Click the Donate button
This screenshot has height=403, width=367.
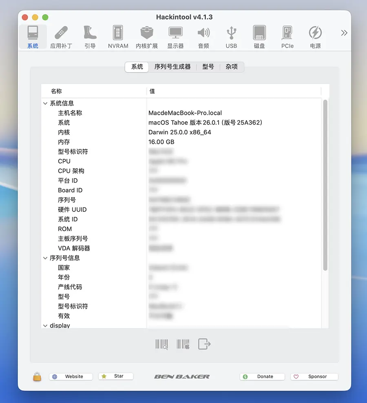(x=262, y=376)
